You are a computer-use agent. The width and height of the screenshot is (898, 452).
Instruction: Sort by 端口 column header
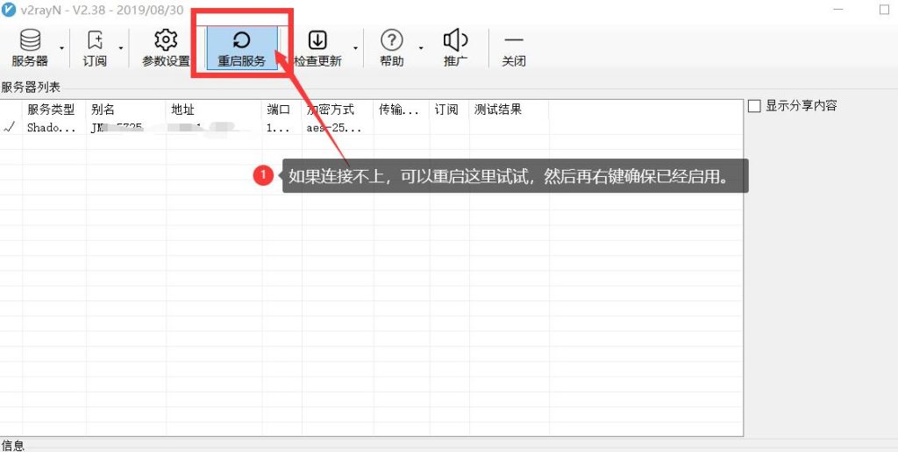click(x=282, y=109)
